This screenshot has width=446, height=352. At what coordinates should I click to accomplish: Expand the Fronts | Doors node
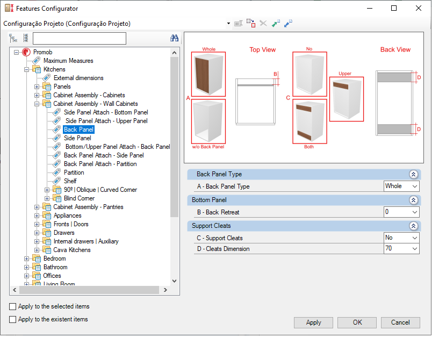point(37,224)
